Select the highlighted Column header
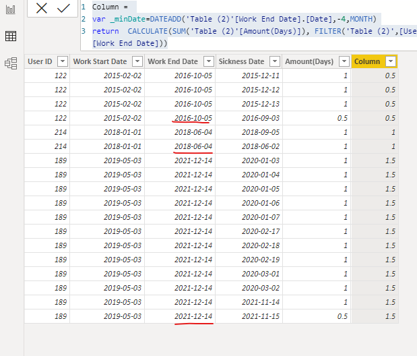 [367, 61]
